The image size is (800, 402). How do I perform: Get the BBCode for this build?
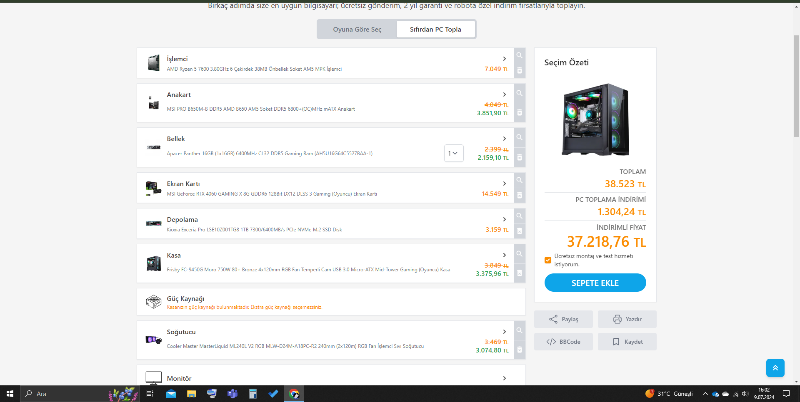pos(563,342)
